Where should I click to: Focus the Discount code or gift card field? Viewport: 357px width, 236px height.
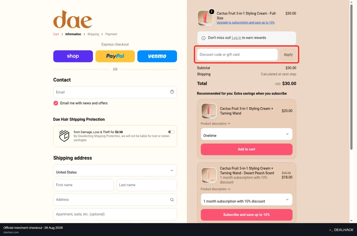coord(237,55)
